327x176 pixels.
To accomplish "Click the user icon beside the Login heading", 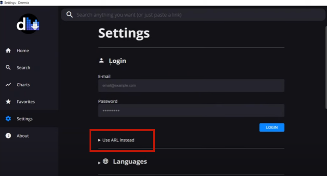I will (x=101, y=60).
